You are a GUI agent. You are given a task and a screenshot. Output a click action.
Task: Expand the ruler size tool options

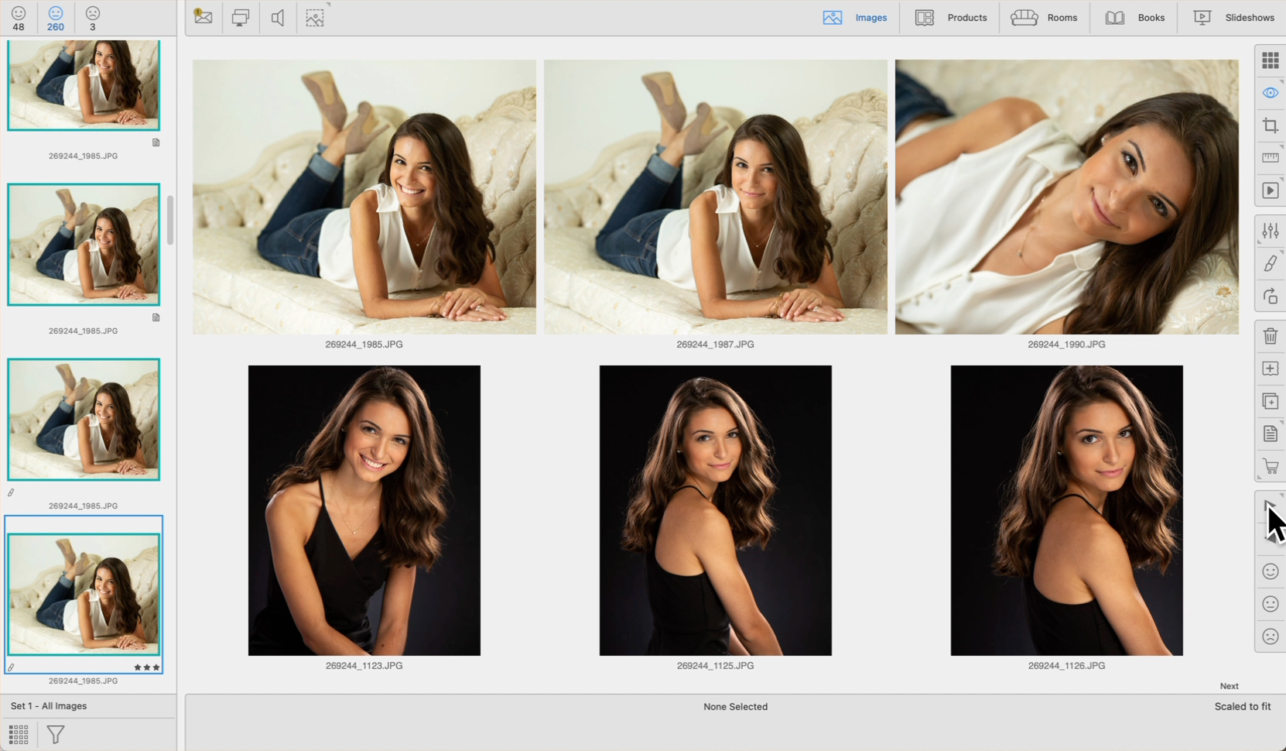click(x=1270, y=158)
